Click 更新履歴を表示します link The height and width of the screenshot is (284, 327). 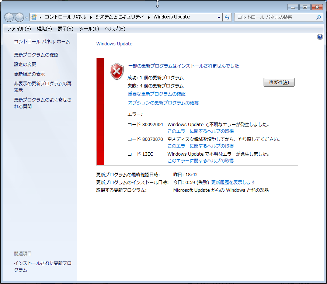point(233,182)
